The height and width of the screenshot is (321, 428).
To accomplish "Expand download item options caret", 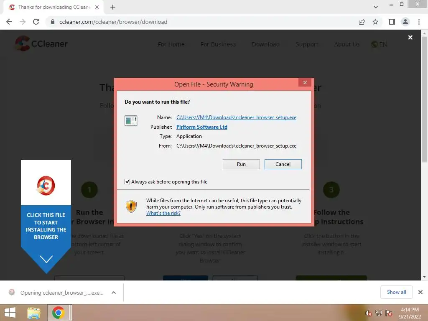I will click(114, 293).
